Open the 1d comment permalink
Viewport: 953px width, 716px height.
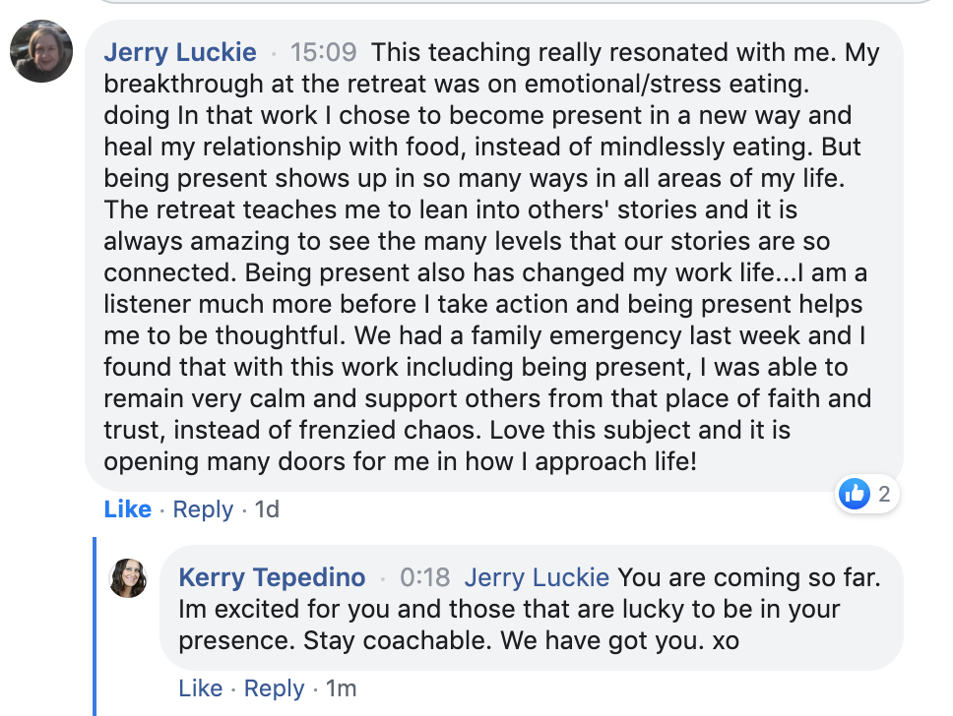click(267, 508)
